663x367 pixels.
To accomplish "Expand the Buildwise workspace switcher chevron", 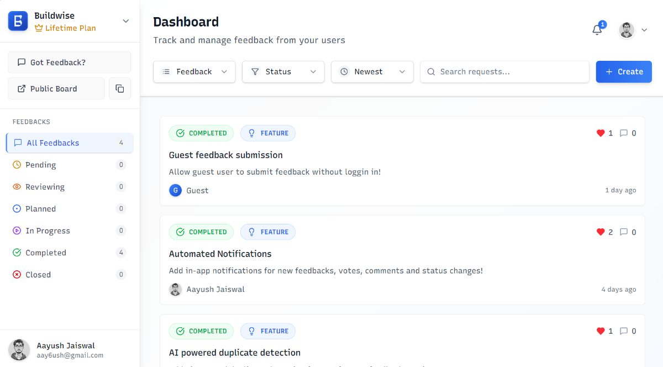I will (126, 21).
